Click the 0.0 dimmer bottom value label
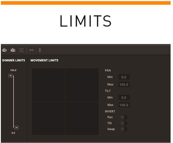173x143 pixels. [13, 133]
